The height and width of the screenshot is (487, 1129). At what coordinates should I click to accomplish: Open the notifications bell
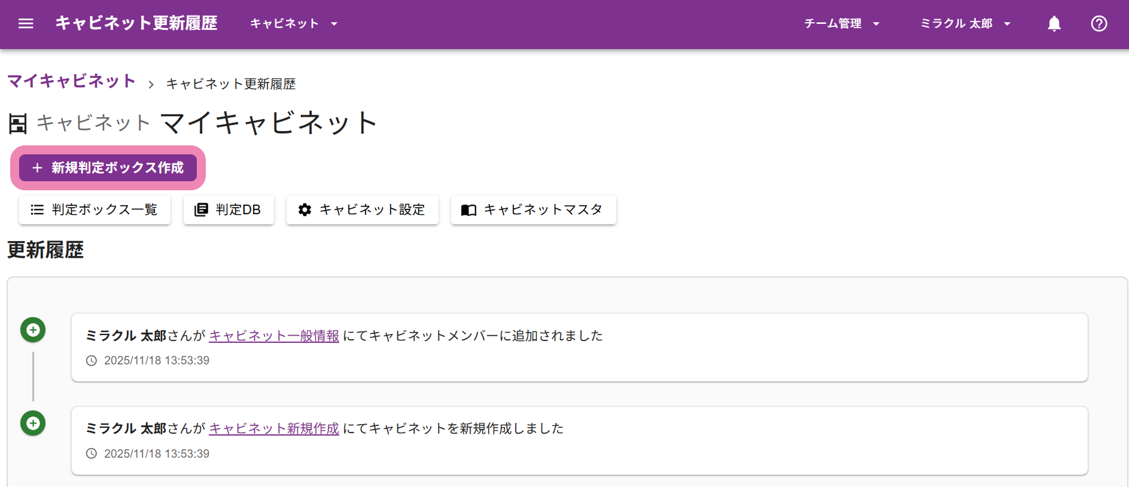1054,23
